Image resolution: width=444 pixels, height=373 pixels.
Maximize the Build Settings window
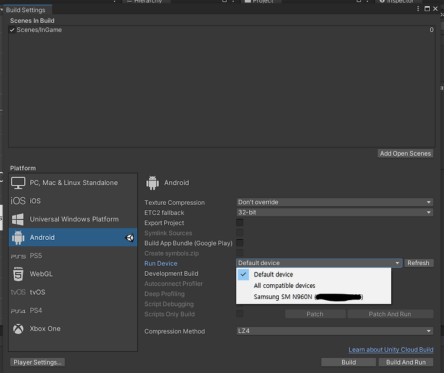[427, 9]
